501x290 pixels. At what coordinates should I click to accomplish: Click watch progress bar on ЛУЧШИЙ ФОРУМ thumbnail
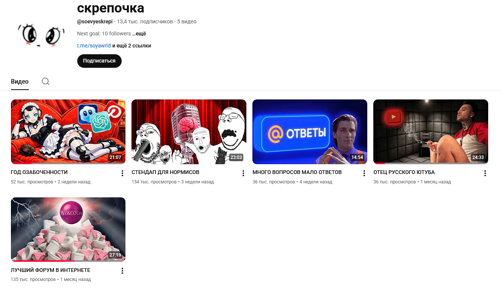tap(68, 261)
